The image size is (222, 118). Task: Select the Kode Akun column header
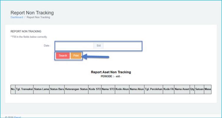coord(122,89)
